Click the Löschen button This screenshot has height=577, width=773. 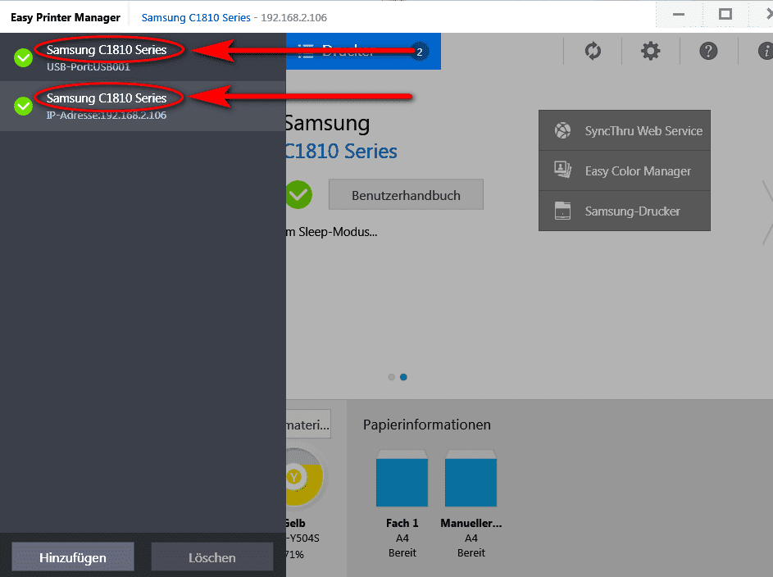click(212, 557)
